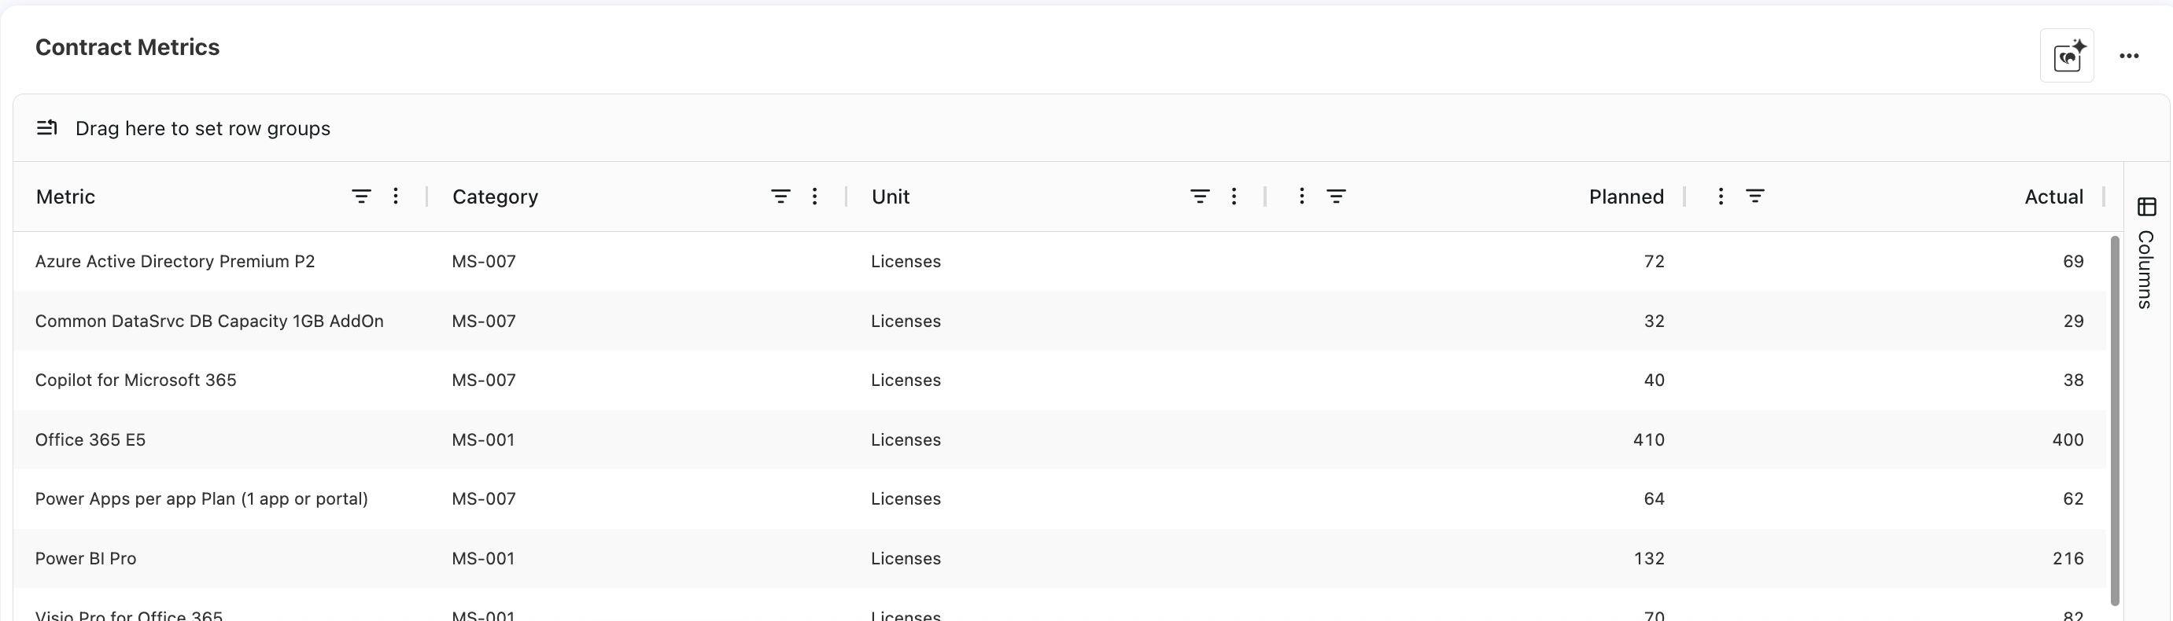Image resolution: width=2173 pixels, height=621 pixels.
Task: Open the Actual column filter
Action: (x=1755, y=197)
